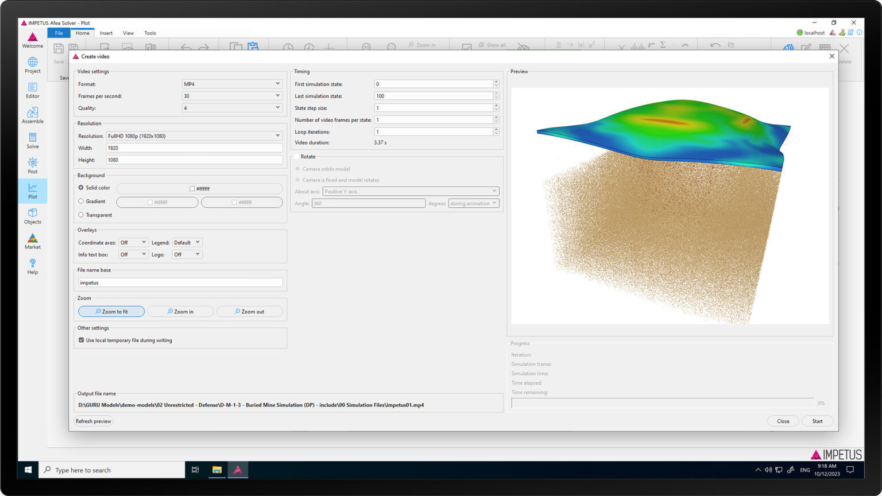This screenshot has height=496, width=882.
Task: Open File Explorer from the taskbar
Action: [x=216, y=470]
